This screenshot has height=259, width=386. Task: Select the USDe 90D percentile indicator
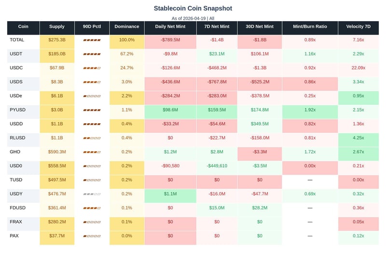click(92, 96)
